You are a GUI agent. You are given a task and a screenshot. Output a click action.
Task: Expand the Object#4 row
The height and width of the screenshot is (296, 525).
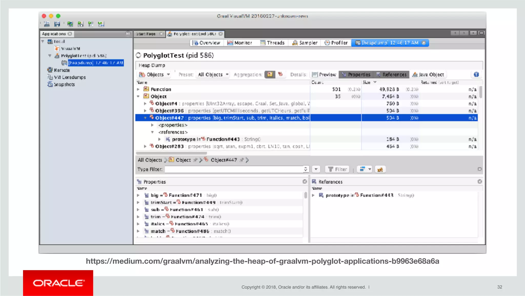(x=145, y=104)
